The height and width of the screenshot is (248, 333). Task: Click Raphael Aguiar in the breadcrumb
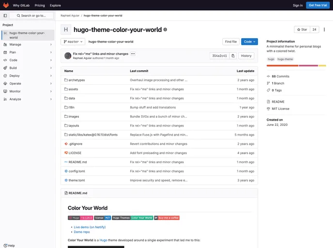coord(70,15)
